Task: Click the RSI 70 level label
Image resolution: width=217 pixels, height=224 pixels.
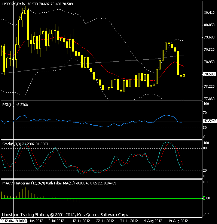Action: click(205, 113)
